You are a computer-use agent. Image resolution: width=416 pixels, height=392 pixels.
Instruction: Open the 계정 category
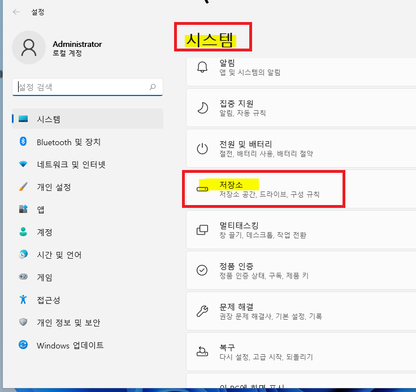click(87, 232)
